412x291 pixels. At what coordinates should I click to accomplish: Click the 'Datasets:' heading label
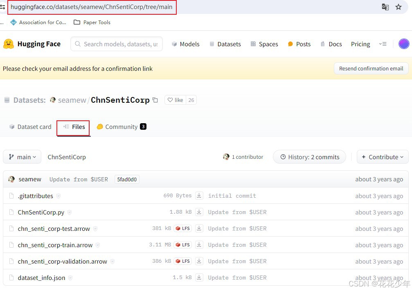[x=29, y=100]
